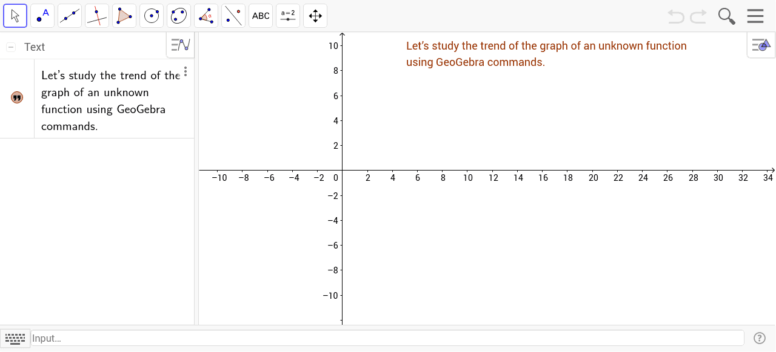776x352 pixels.
Task: Open the virtual keyboard
Action: pyautogui.click(x=15, y=338)
